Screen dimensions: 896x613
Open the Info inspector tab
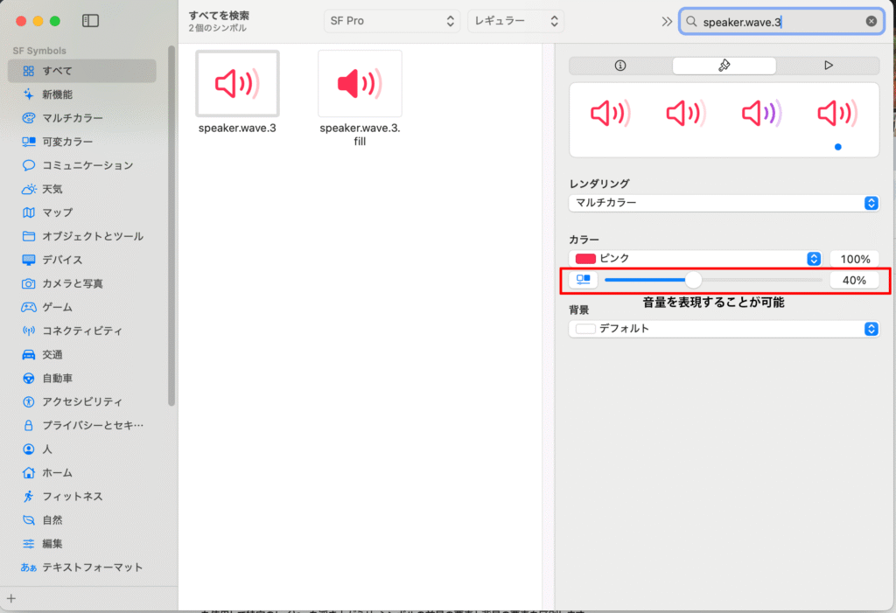click(620, 66)
